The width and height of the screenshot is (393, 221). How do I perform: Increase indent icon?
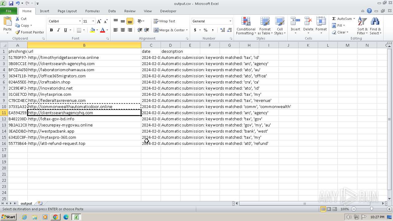[x=147, y=30]
